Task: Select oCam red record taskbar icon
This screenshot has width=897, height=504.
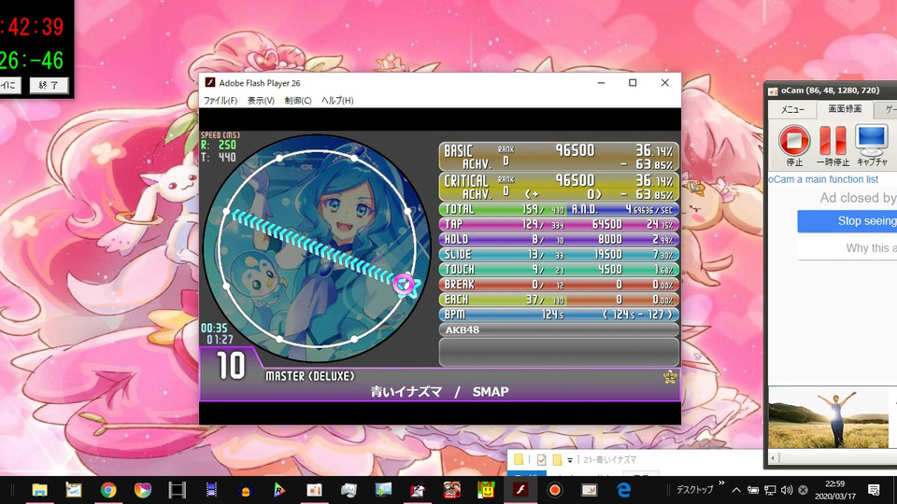Action: (554, 490)
